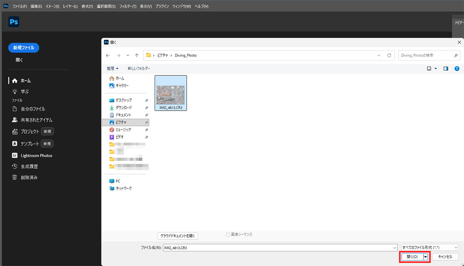Go up one folder level arrow
464x266 pixels.
pyautogui.click(x=137, y=55)
